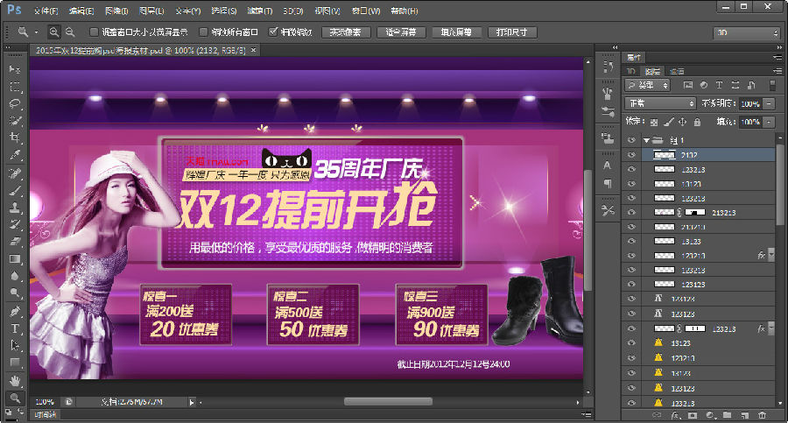Open the 文件(F) menu
This screenshot has width=788, height=423.
pyautogui.click(x=46, y=11)
